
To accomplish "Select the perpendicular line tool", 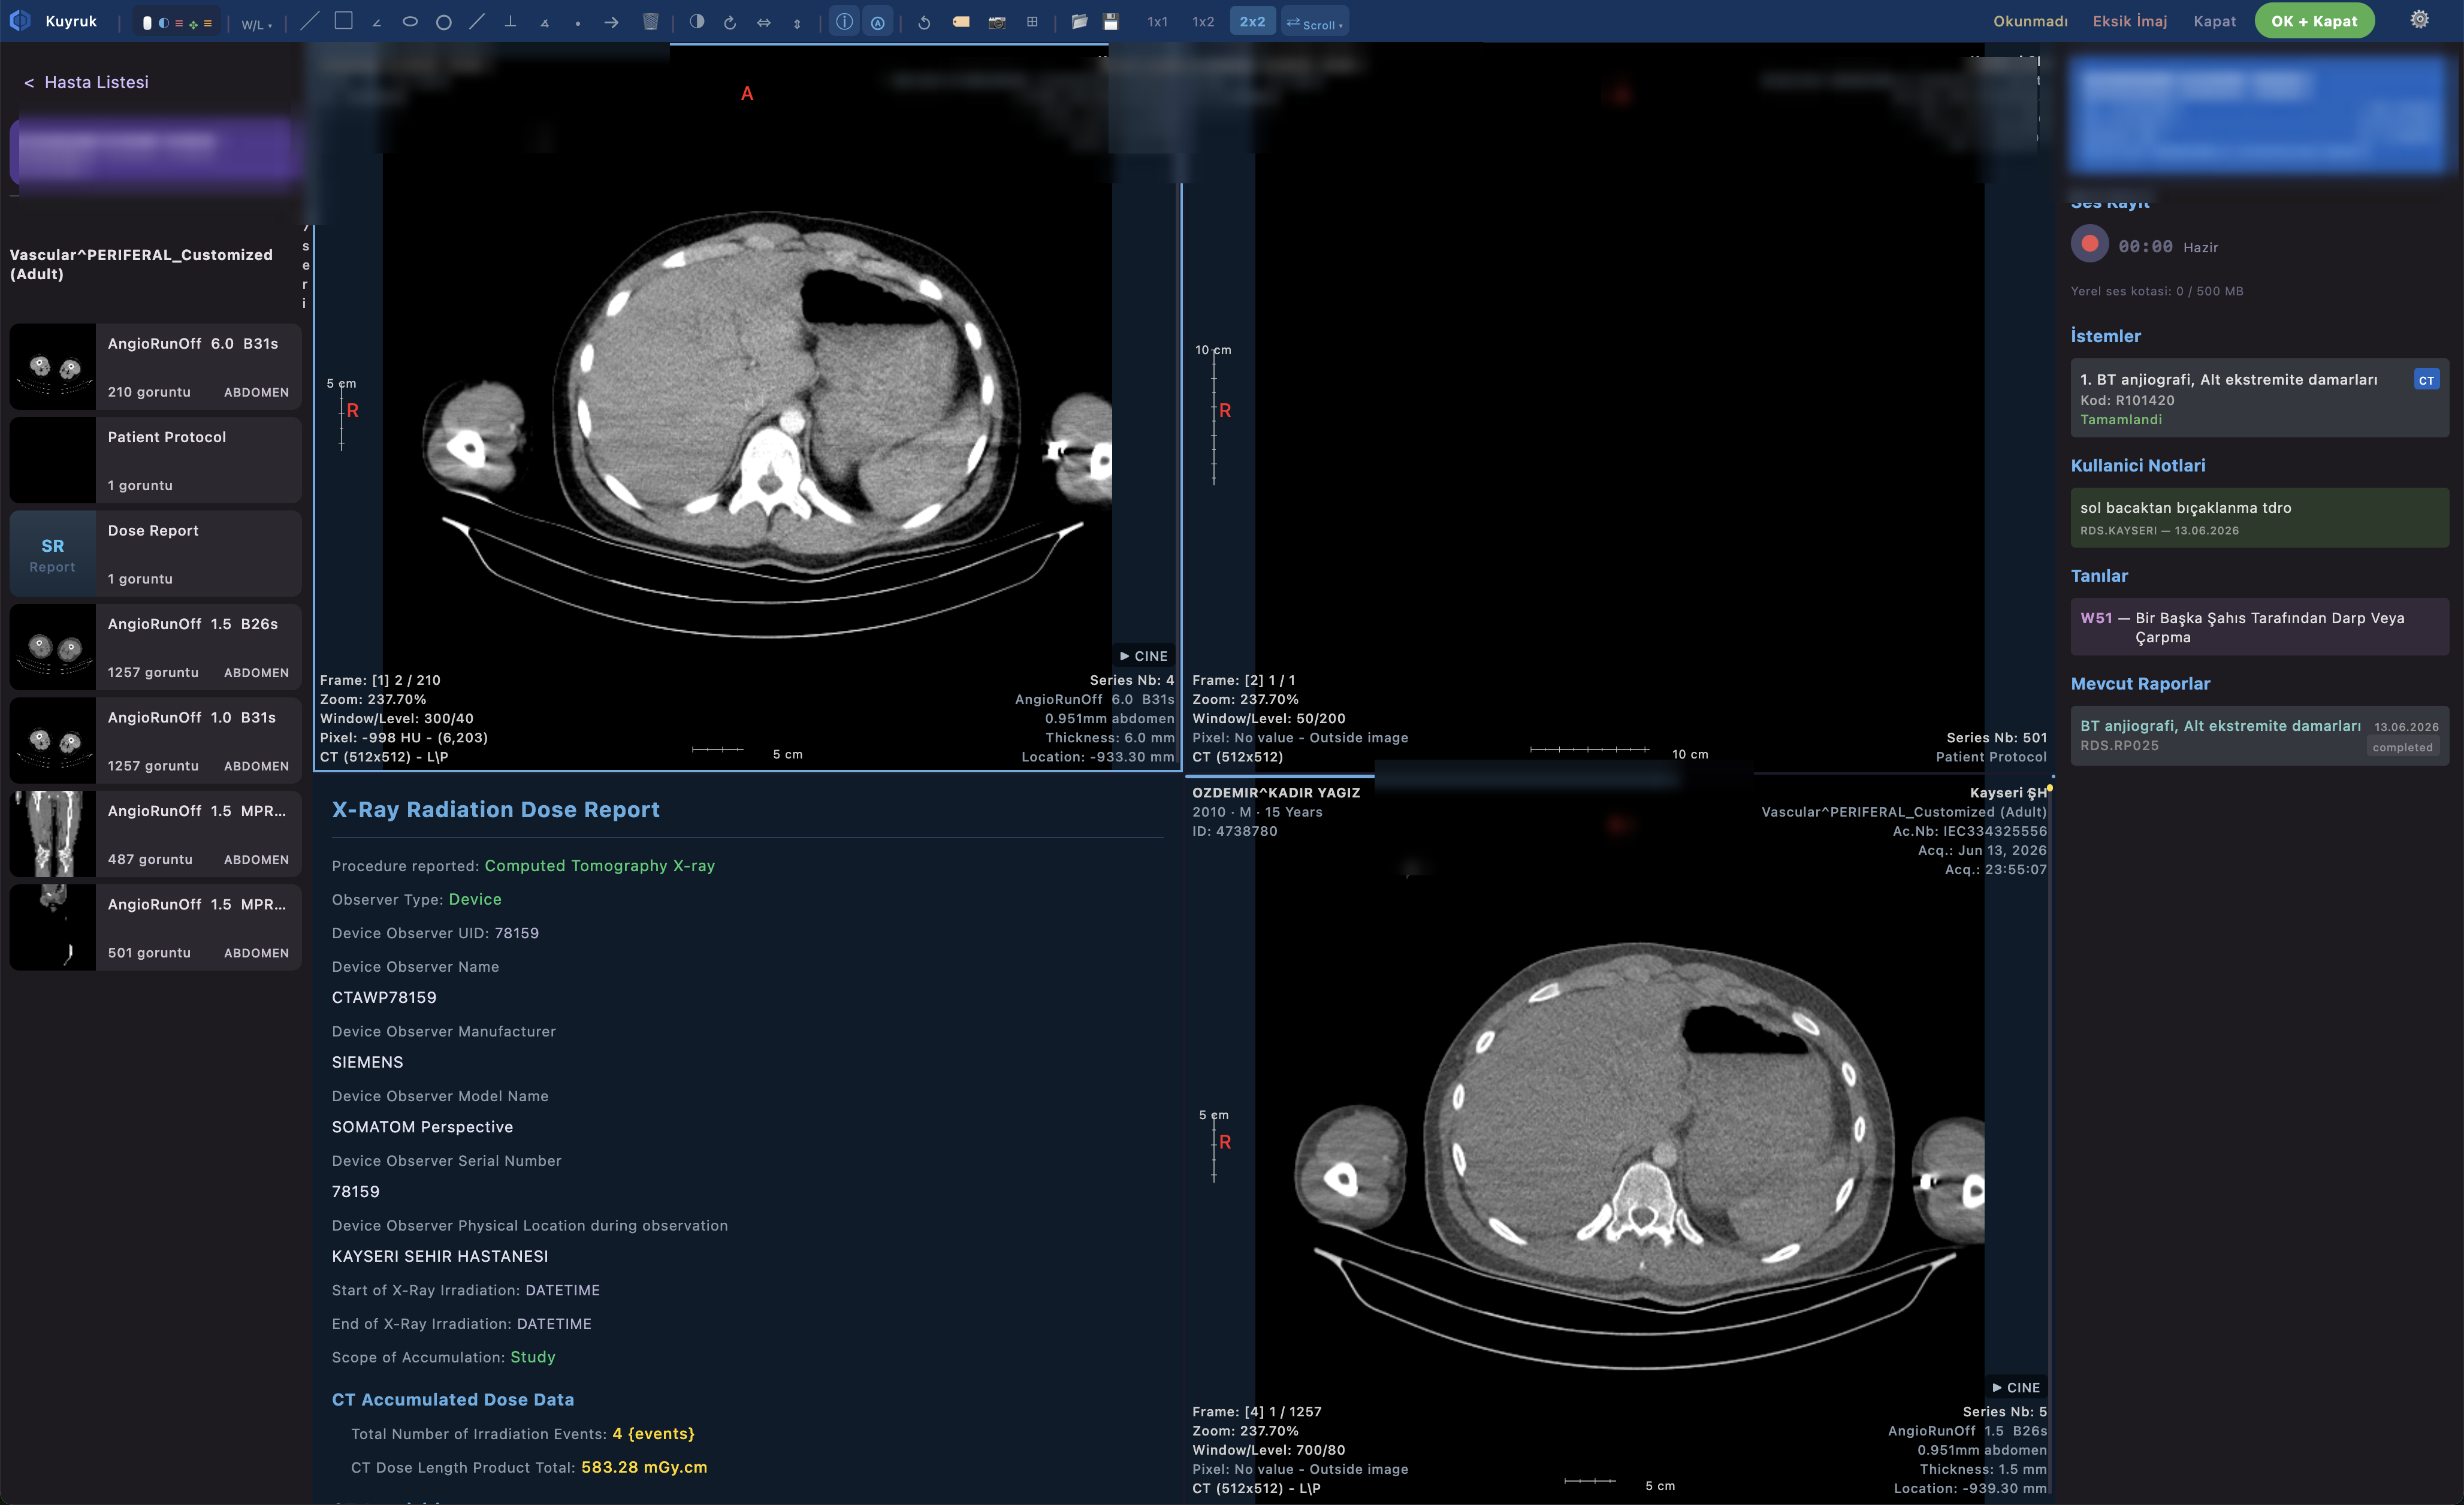I will 511,21.
